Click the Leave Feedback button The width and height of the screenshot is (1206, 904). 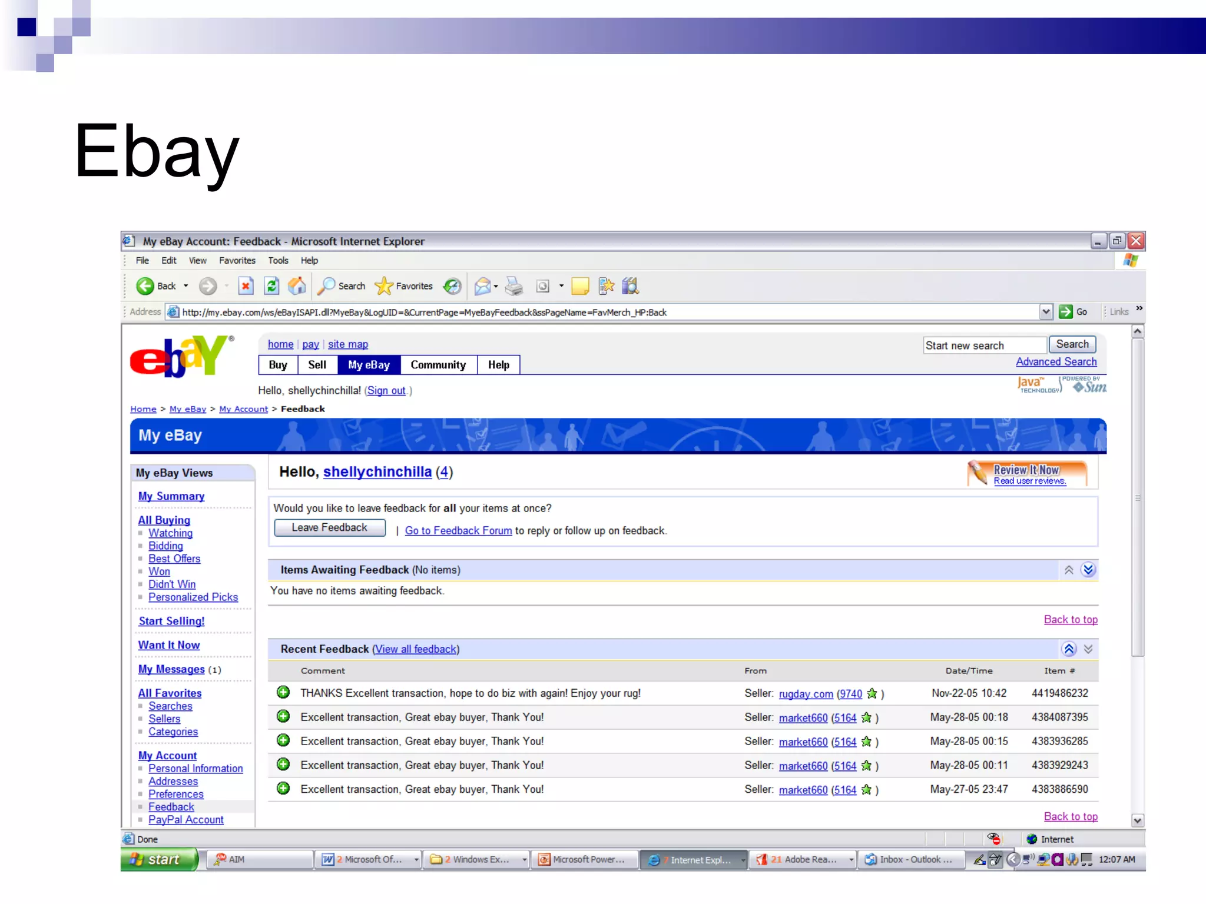click(330, 527)
